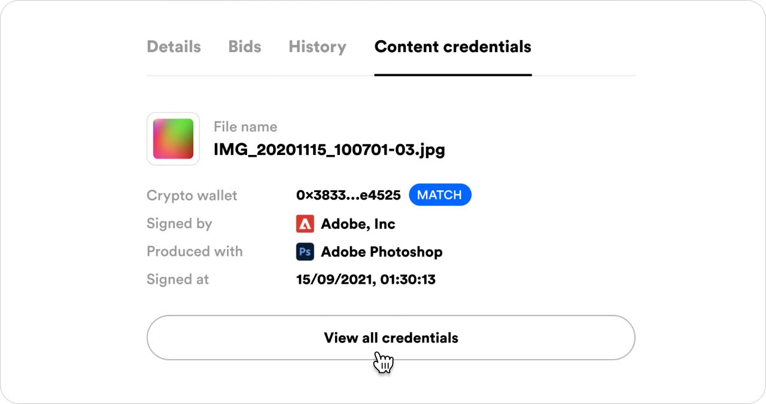This screenshot has height=404, width=766.
Task: Click the Photoshop Ps icon
Action: [305, 251]
